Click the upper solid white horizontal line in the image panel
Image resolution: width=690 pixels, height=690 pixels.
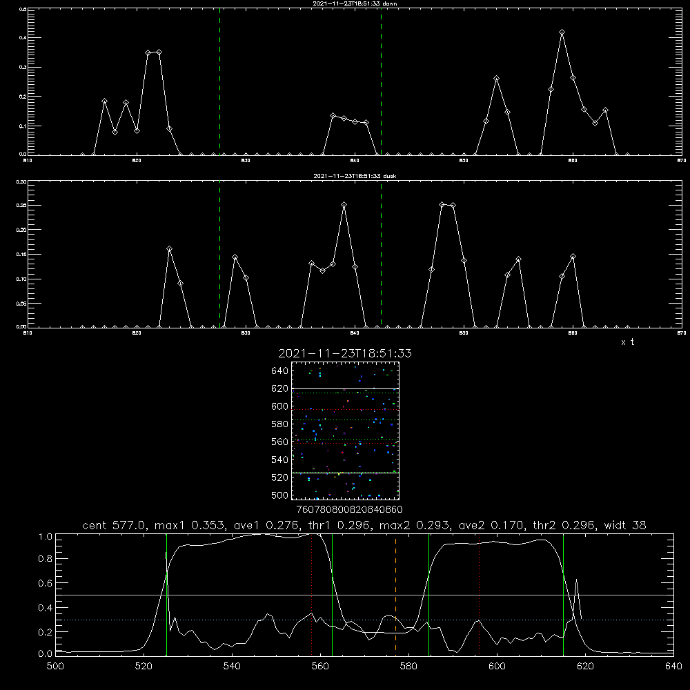coord(345,389)
